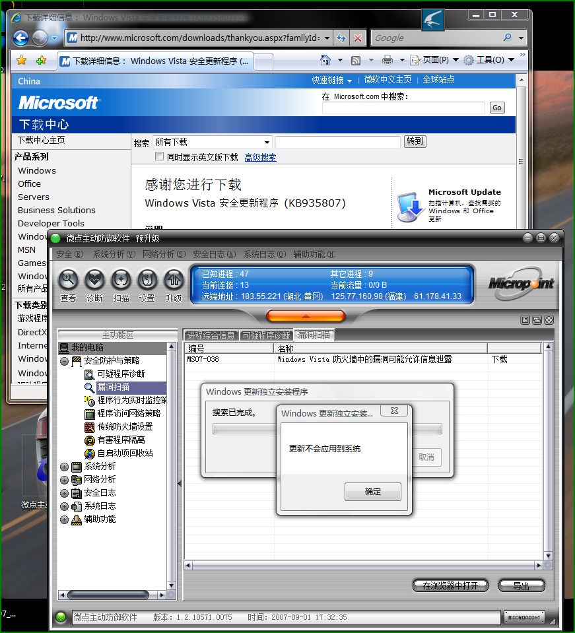Screen dimensions: 575x633
Task: Open the 安全(E) menu in Micropoint
Action: coord(70,254)
